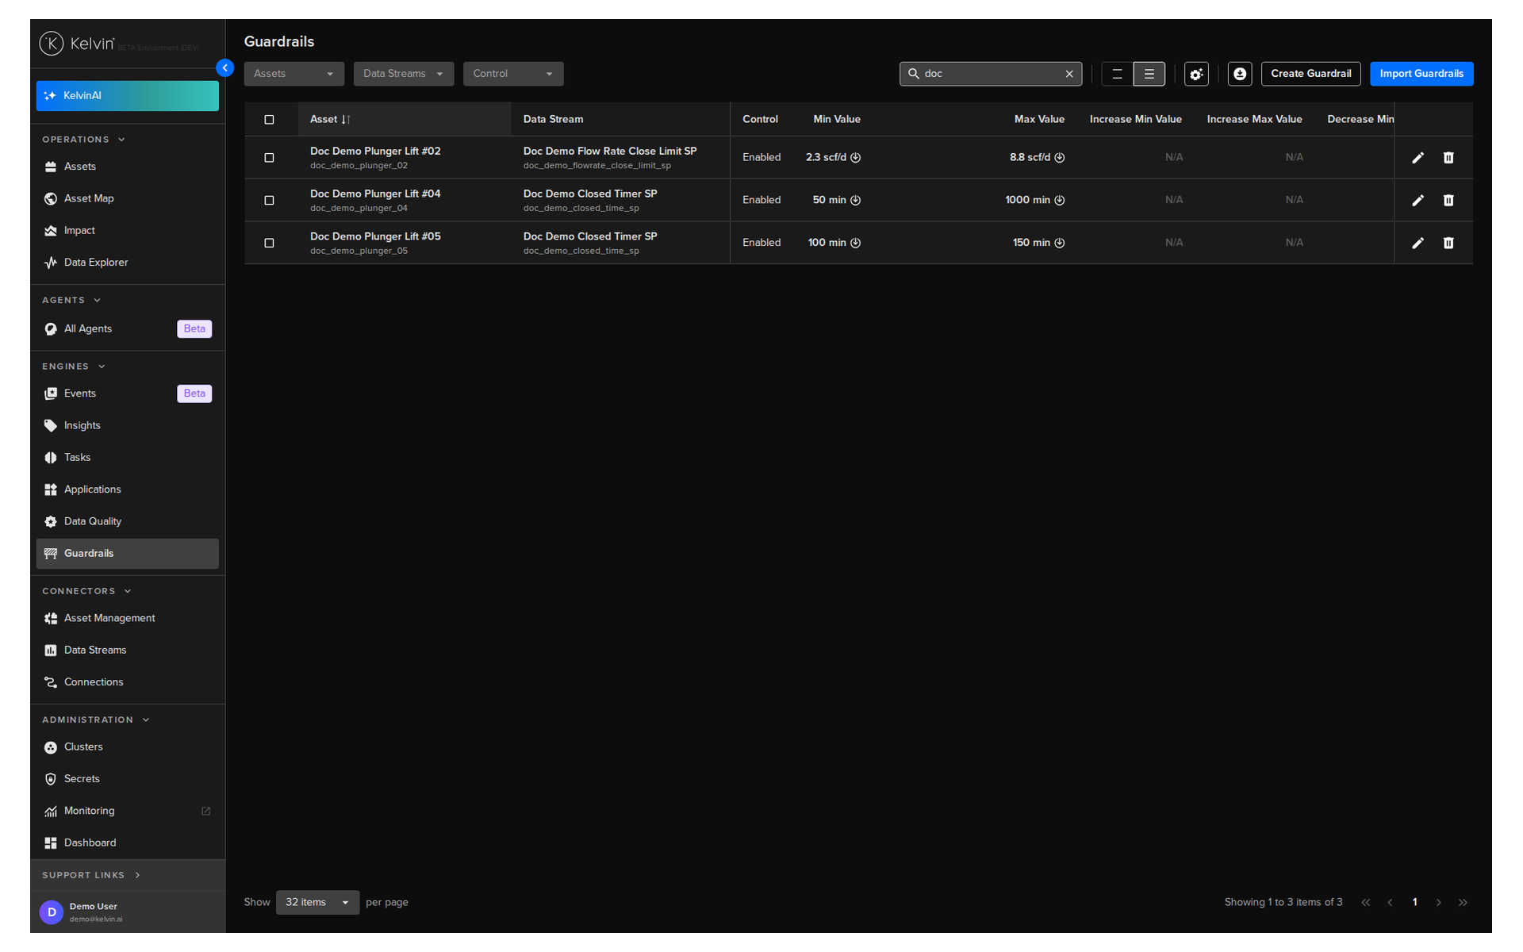Click the Create Guardrail button
The image size is (1523, 952).
1310,74
